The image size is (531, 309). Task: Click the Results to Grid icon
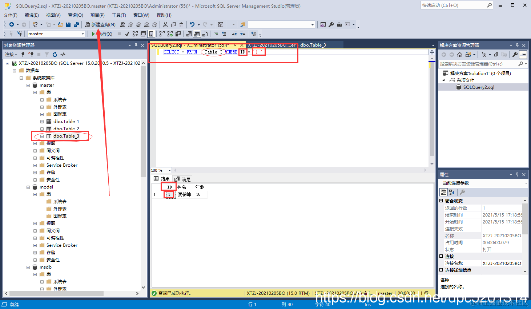point(197,34)
